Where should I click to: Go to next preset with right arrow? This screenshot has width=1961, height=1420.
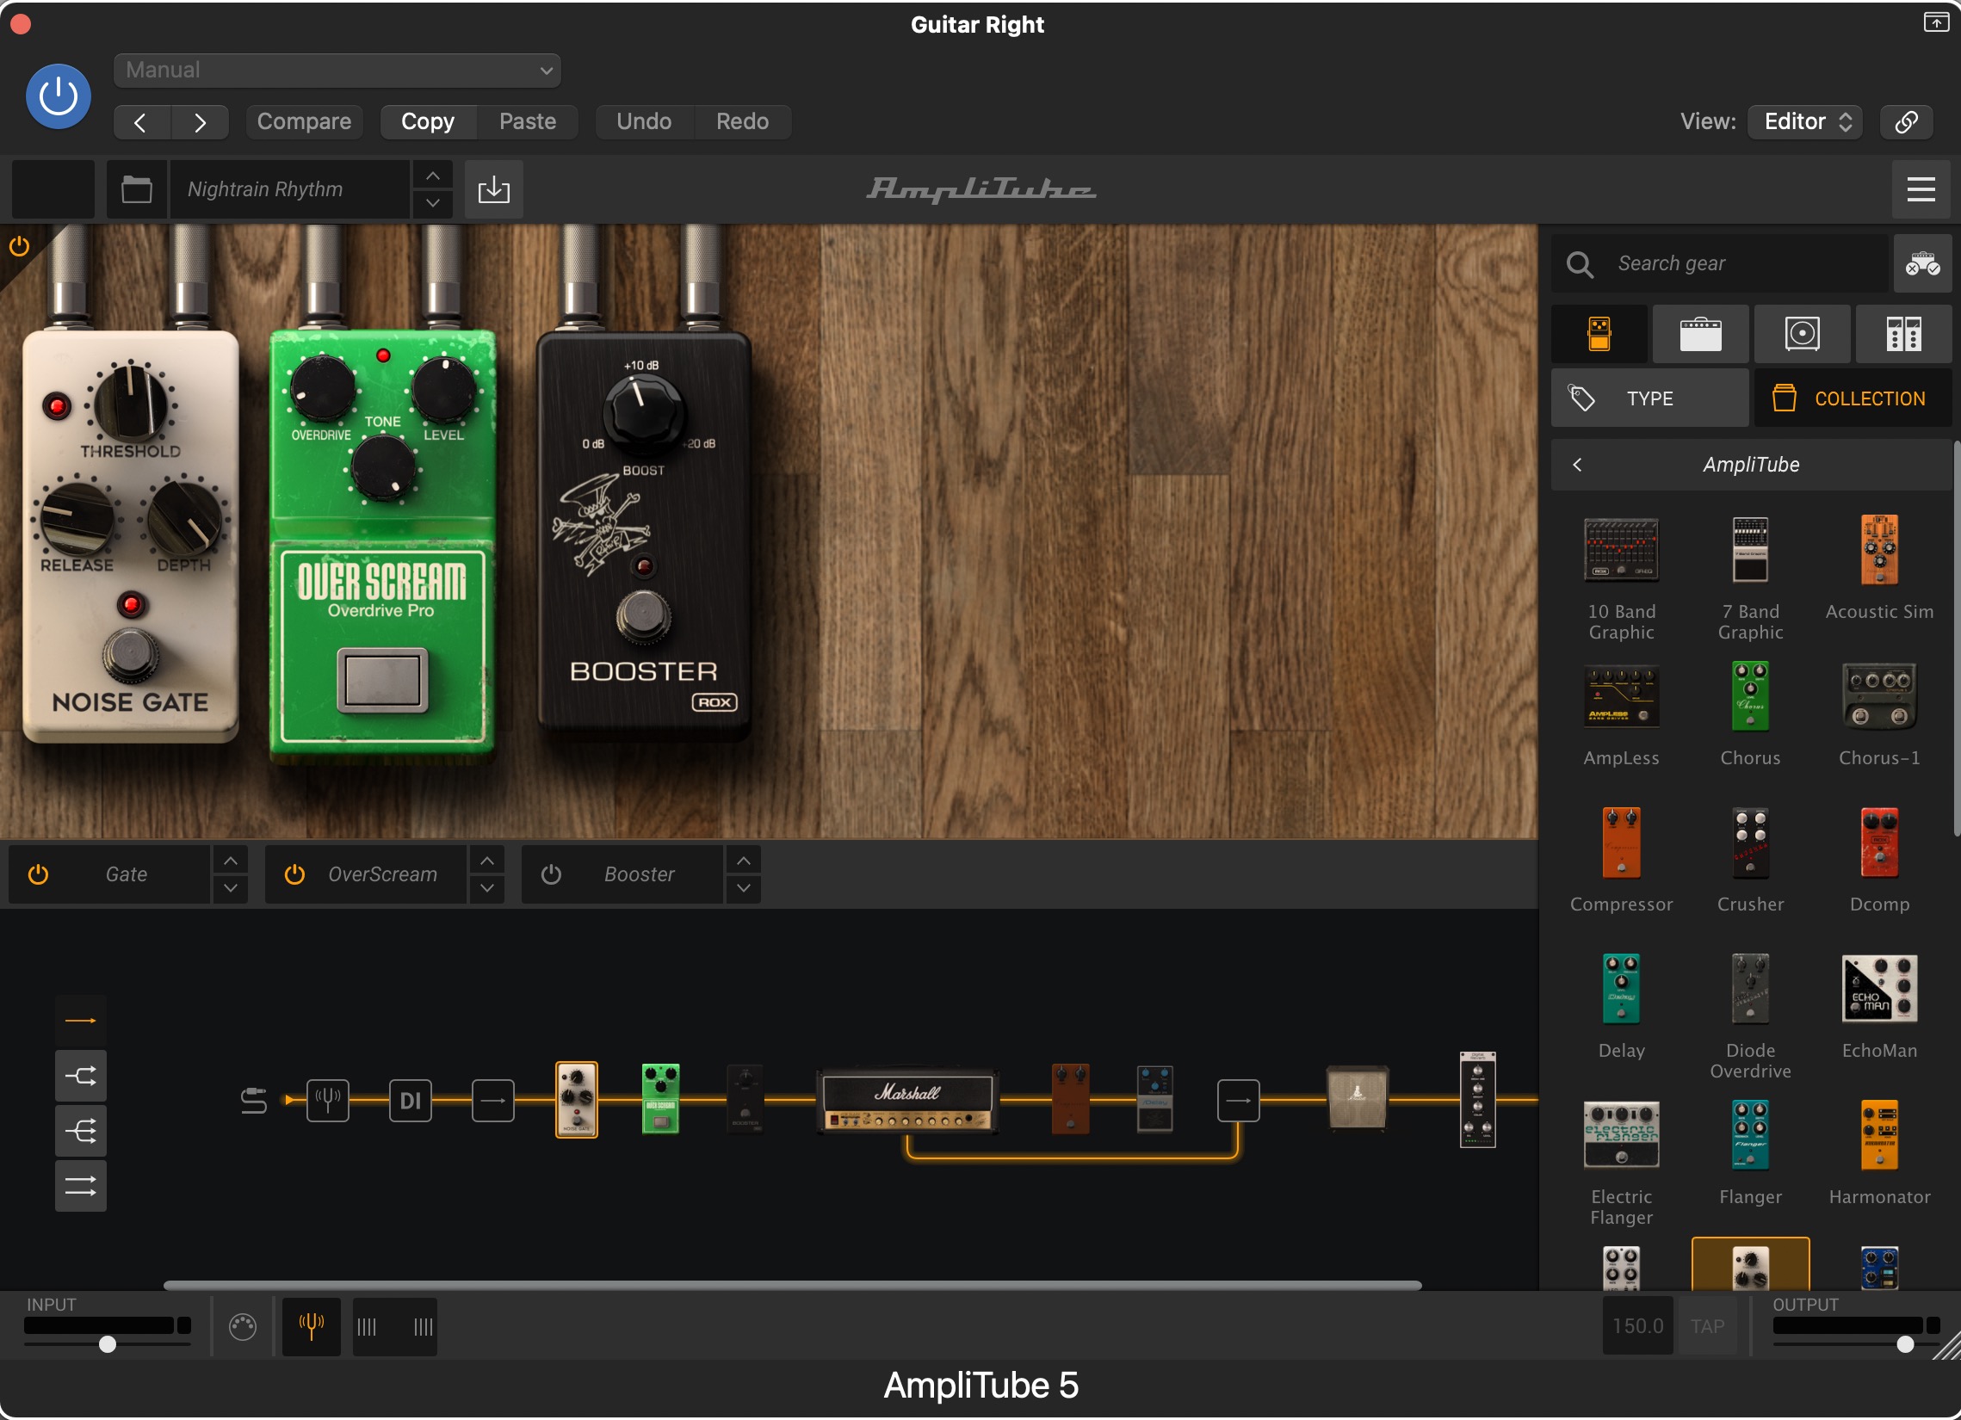[200, 122]
